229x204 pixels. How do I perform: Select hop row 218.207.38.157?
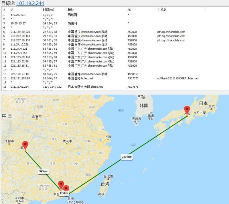point(115,40)
